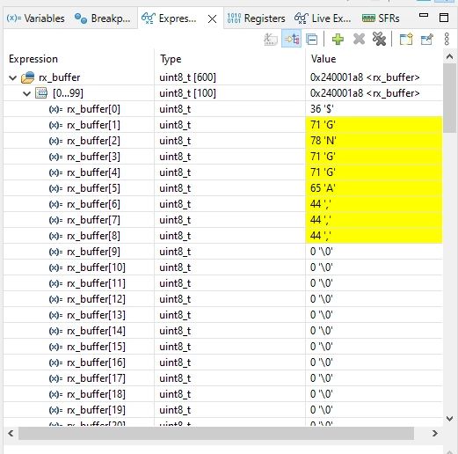The height and width of the screenshot is (454, 458).
Task: Click the Show Type Names toolbar icon
Action: (x=271, y=39)
